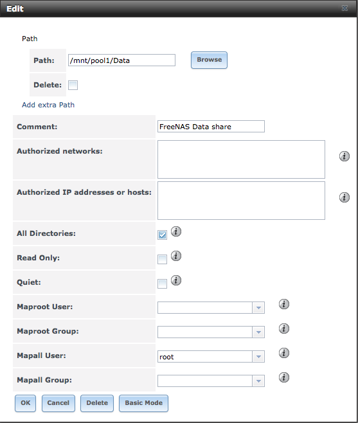Viewport: 358px width, 423px height.
Task: Expand the Mapall Group dropdown arrow
Action: pos(258,381)
